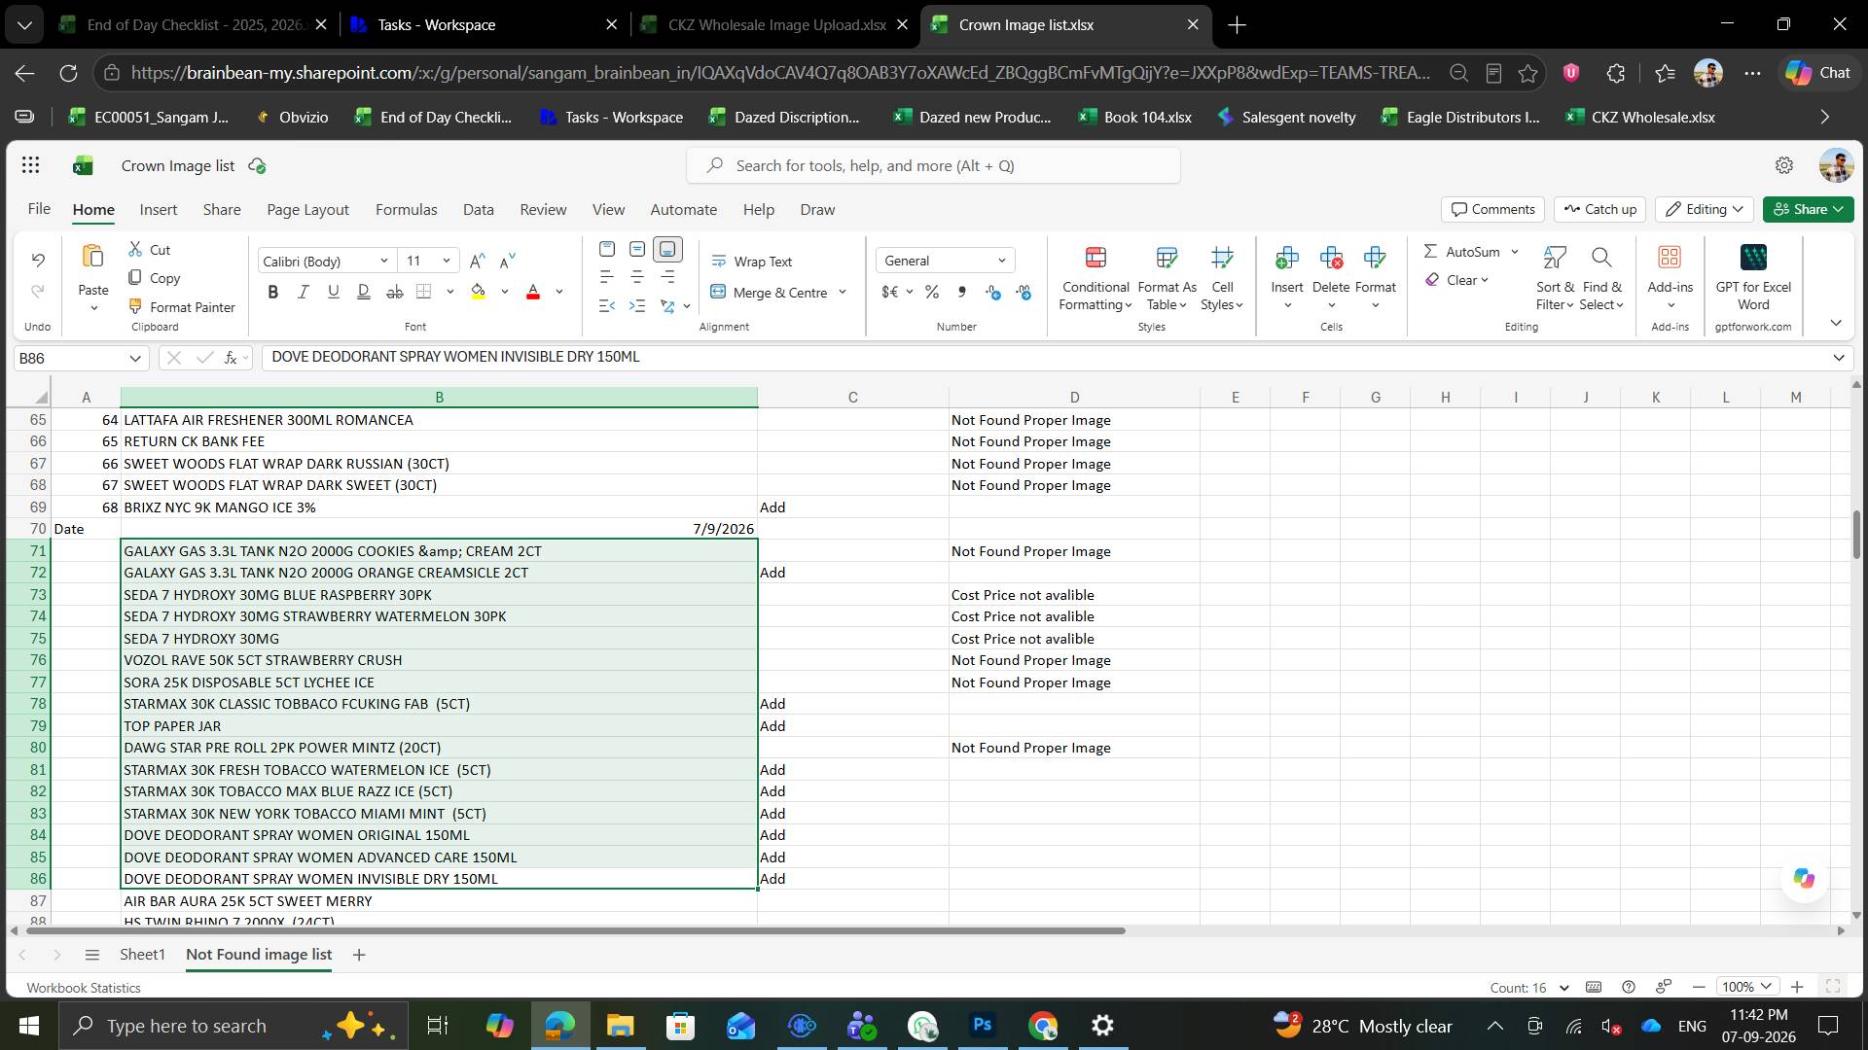This screenshot has width=1868, height=1050.
Task: Expand the General number format dropdown
Action: point(945,261)
